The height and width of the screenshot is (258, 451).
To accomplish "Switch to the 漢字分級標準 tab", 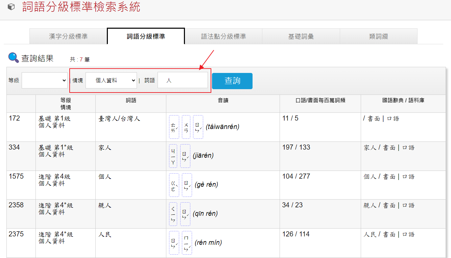I will coord(68,36).
